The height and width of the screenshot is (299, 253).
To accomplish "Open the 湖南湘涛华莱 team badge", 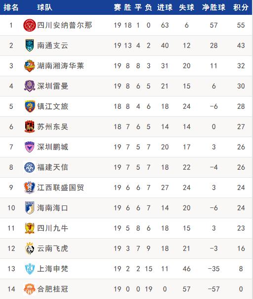I will click(x=30, y=66).
